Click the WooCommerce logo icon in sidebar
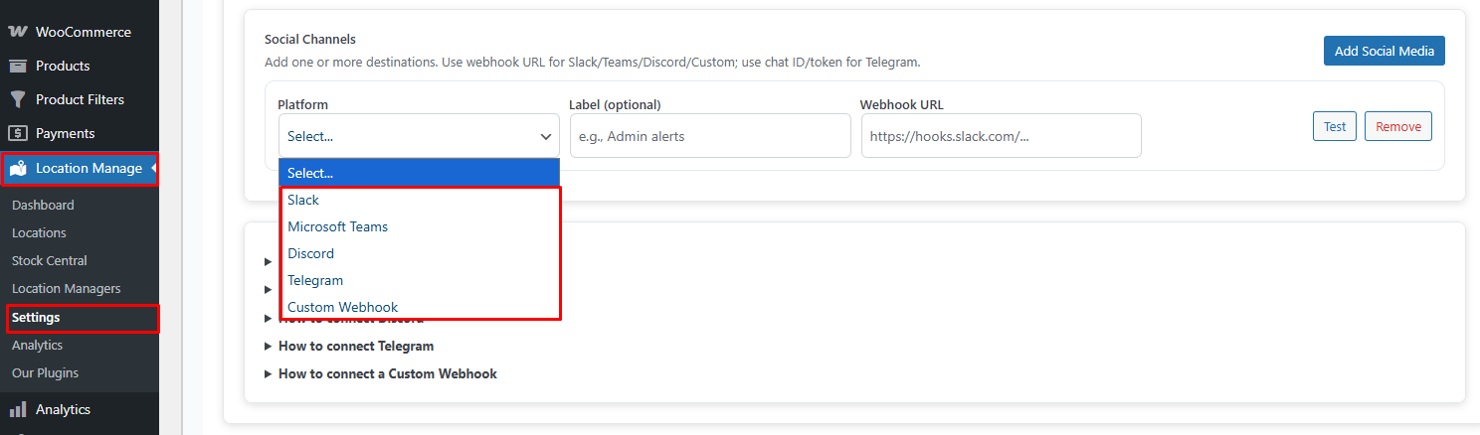 (x=17, y=32)
